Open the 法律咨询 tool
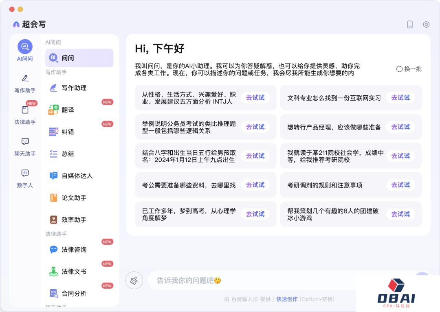 point(79,249)
